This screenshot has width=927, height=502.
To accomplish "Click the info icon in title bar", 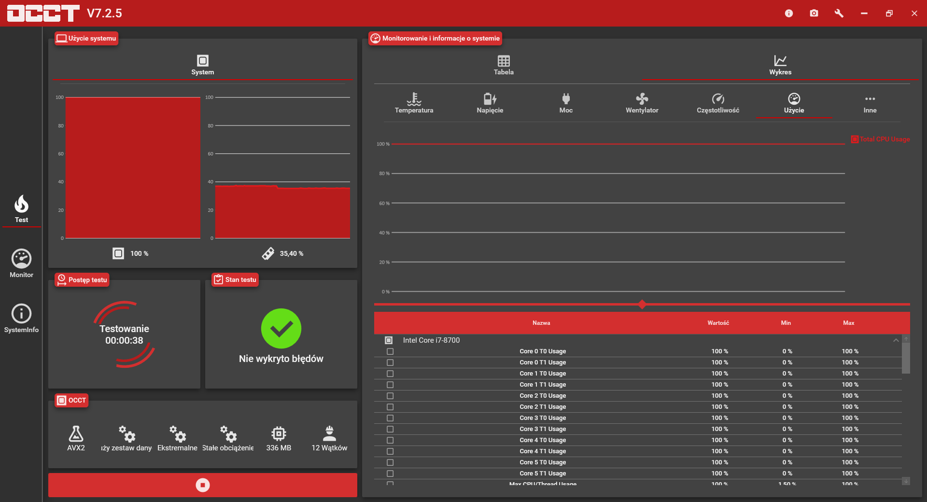I will (x=789, y=13).
